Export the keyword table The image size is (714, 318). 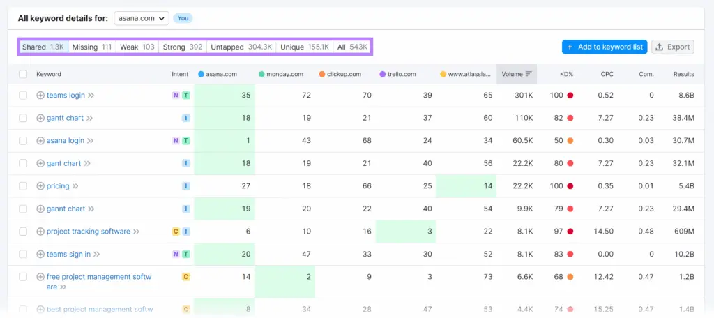coord(672,47)
